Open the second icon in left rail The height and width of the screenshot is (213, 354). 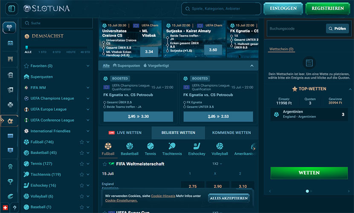[10, 43]
